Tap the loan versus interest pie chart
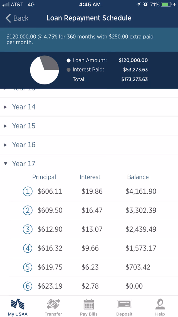The image size is (178, 317). 44,70
